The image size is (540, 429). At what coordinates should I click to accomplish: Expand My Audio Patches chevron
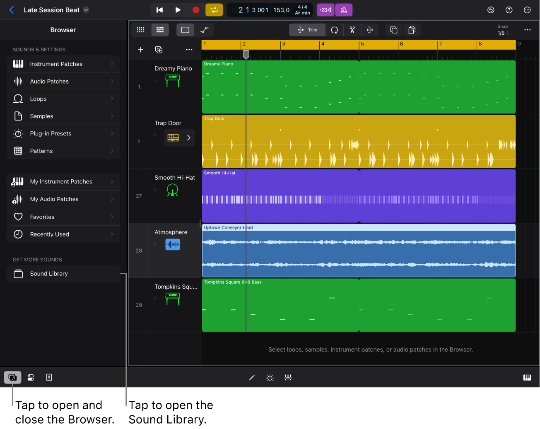[112, 199]
